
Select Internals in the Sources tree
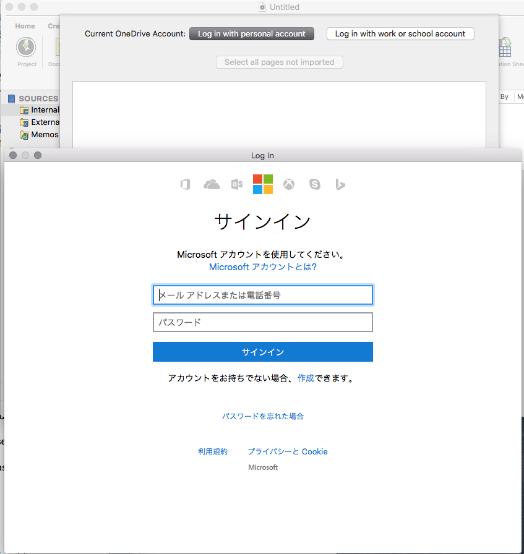pos(45,110)
